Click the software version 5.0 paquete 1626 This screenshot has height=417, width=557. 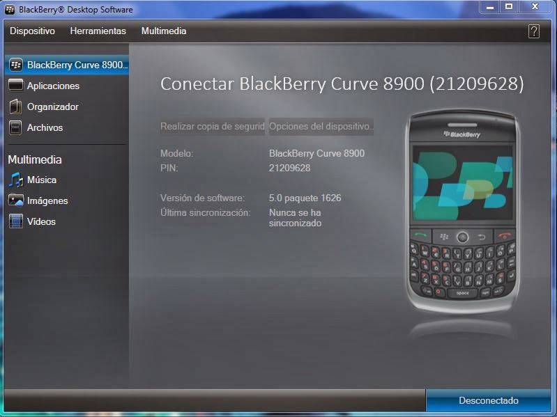(305, 198)
